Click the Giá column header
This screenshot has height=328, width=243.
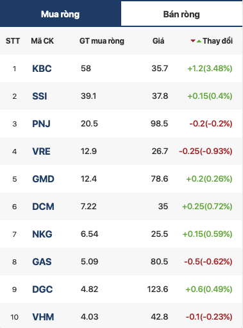[x=158, y=41]
